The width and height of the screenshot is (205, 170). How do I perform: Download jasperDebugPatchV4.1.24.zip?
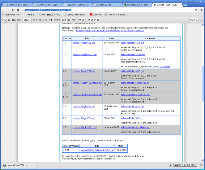click(97, 150)
